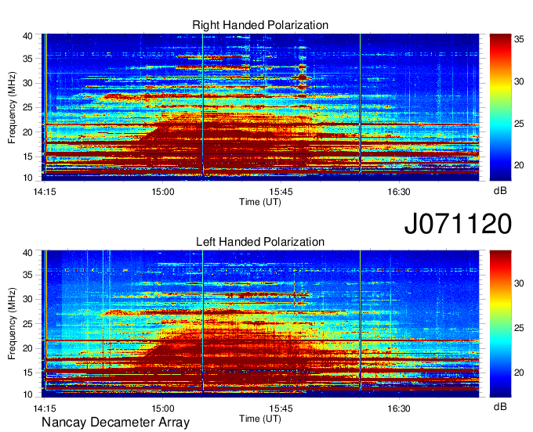Click the top plot's 'Frequency (MHz)' axis label
This screenshot has width=533, height=432.
pos(12,107)
